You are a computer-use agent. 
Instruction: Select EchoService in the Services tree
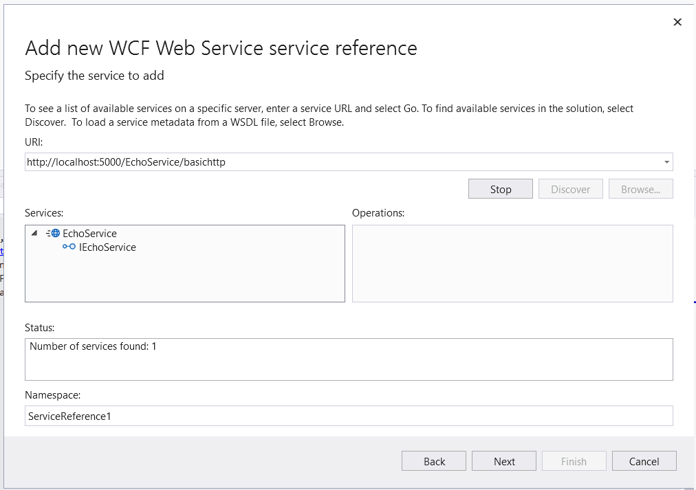tap(89, 234)
